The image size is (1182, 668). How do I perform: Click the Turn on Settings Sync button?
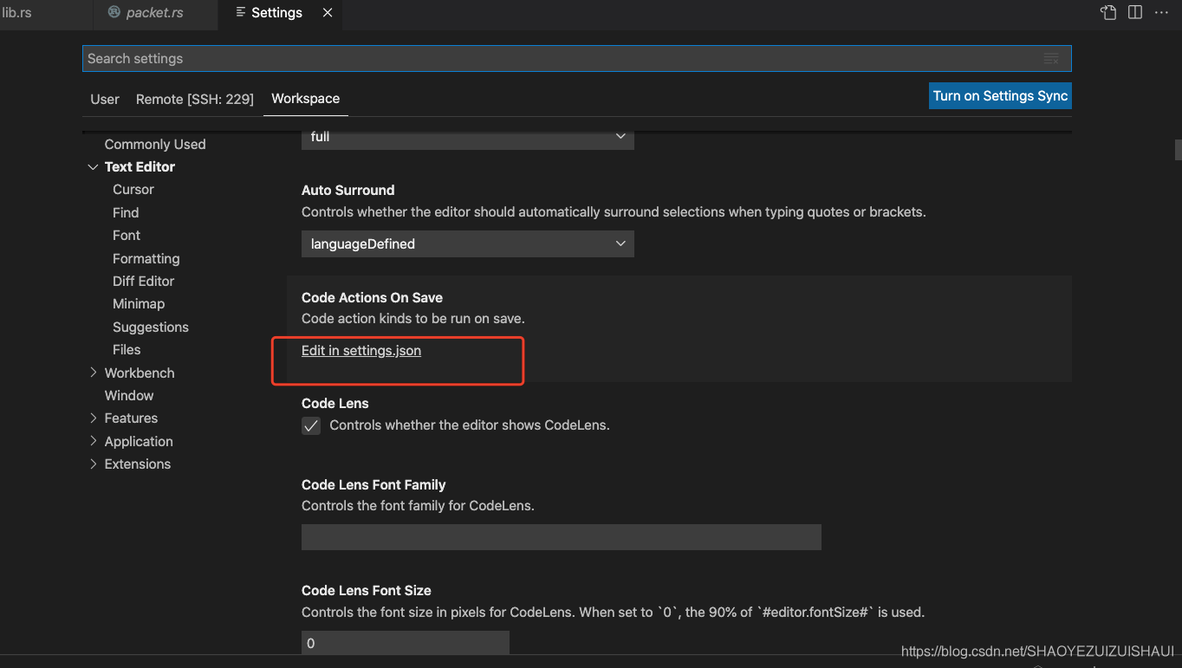coord(999,95)
